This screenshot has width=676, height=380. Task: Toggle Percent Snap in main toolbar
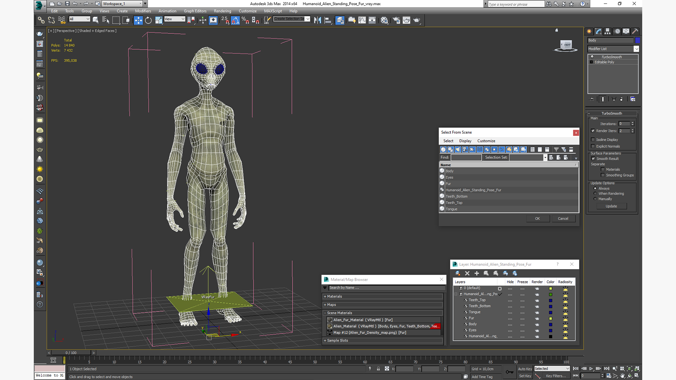click(x=245, y=20)
